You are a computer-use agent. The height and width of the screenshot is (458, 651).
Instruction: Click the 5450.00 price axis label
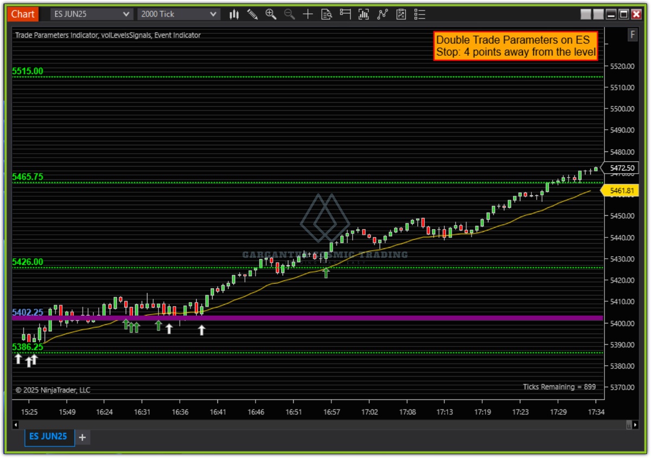pos(622,216)
